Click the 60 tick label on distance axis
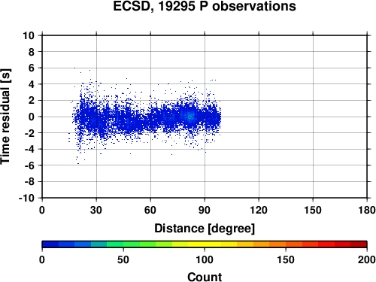This screenshot has width=376, height=282. (150, 210)
